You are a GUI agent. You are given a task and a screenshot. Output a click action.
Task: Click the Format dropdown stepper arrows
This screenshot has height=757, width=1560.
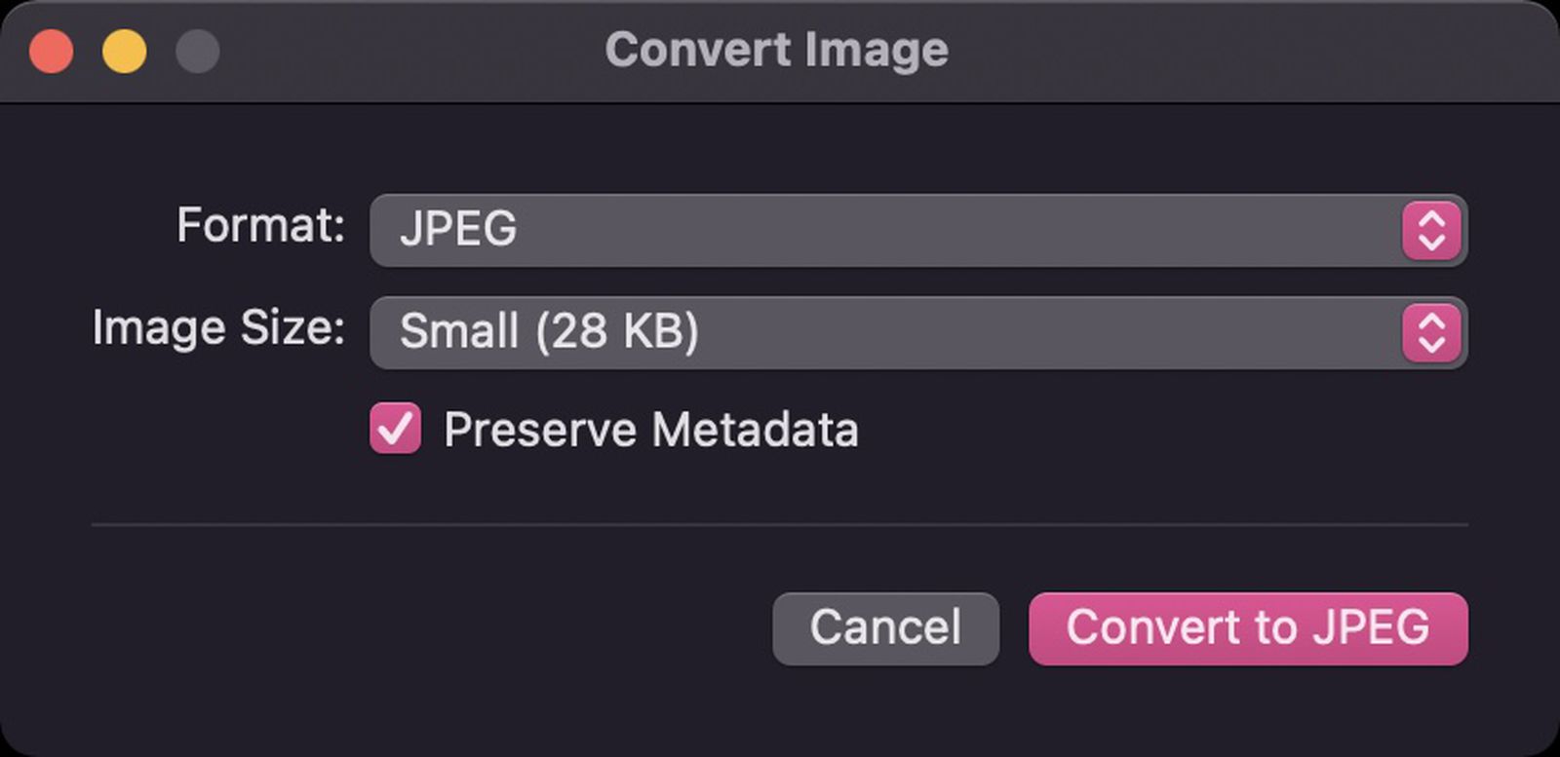tap(1431, 231)
